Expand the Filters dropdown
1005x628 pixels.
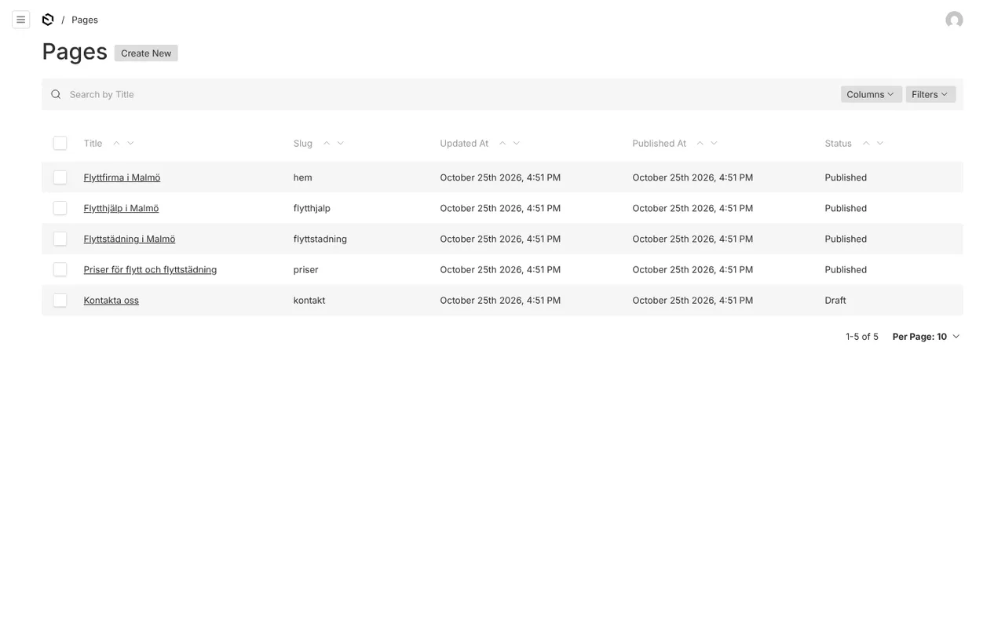(x=931, y=94)
